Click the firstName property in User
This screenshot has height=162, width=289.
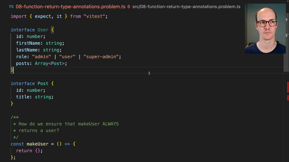click(28, 43)
